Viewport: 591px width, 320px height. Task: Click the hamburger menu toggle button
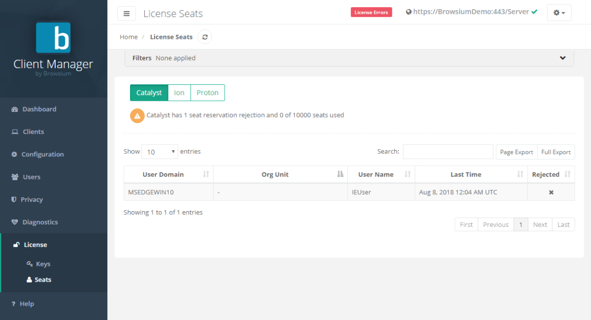pos(126,13)
